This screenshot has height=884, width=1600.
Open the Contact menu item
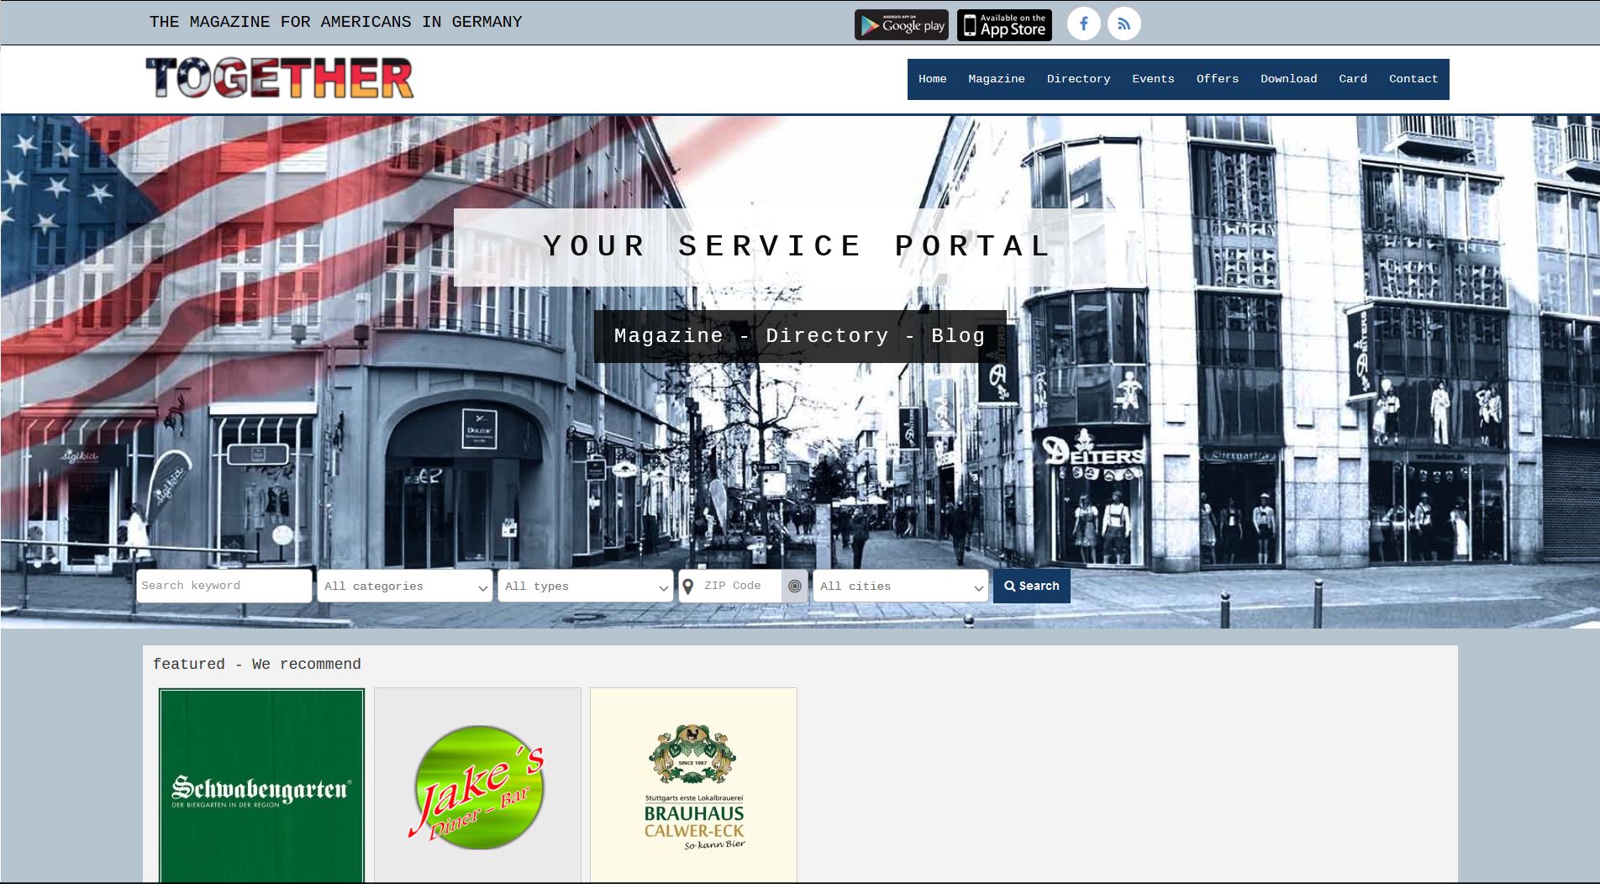(1413, 79)
